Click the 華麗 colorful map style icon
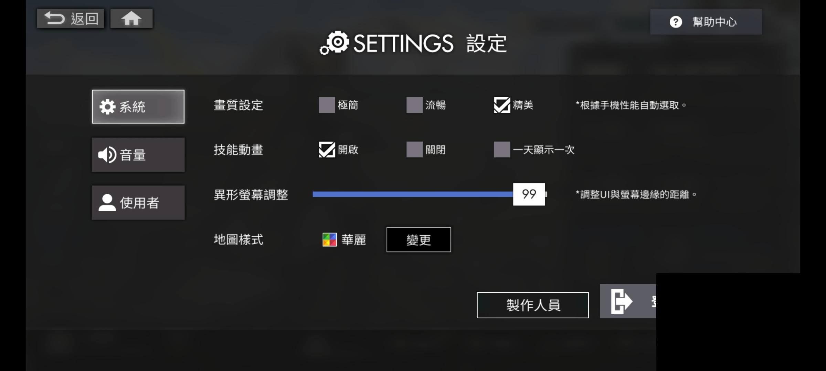Image resolution: width=826 pixels, height=371 pixels. click(329, 240)
